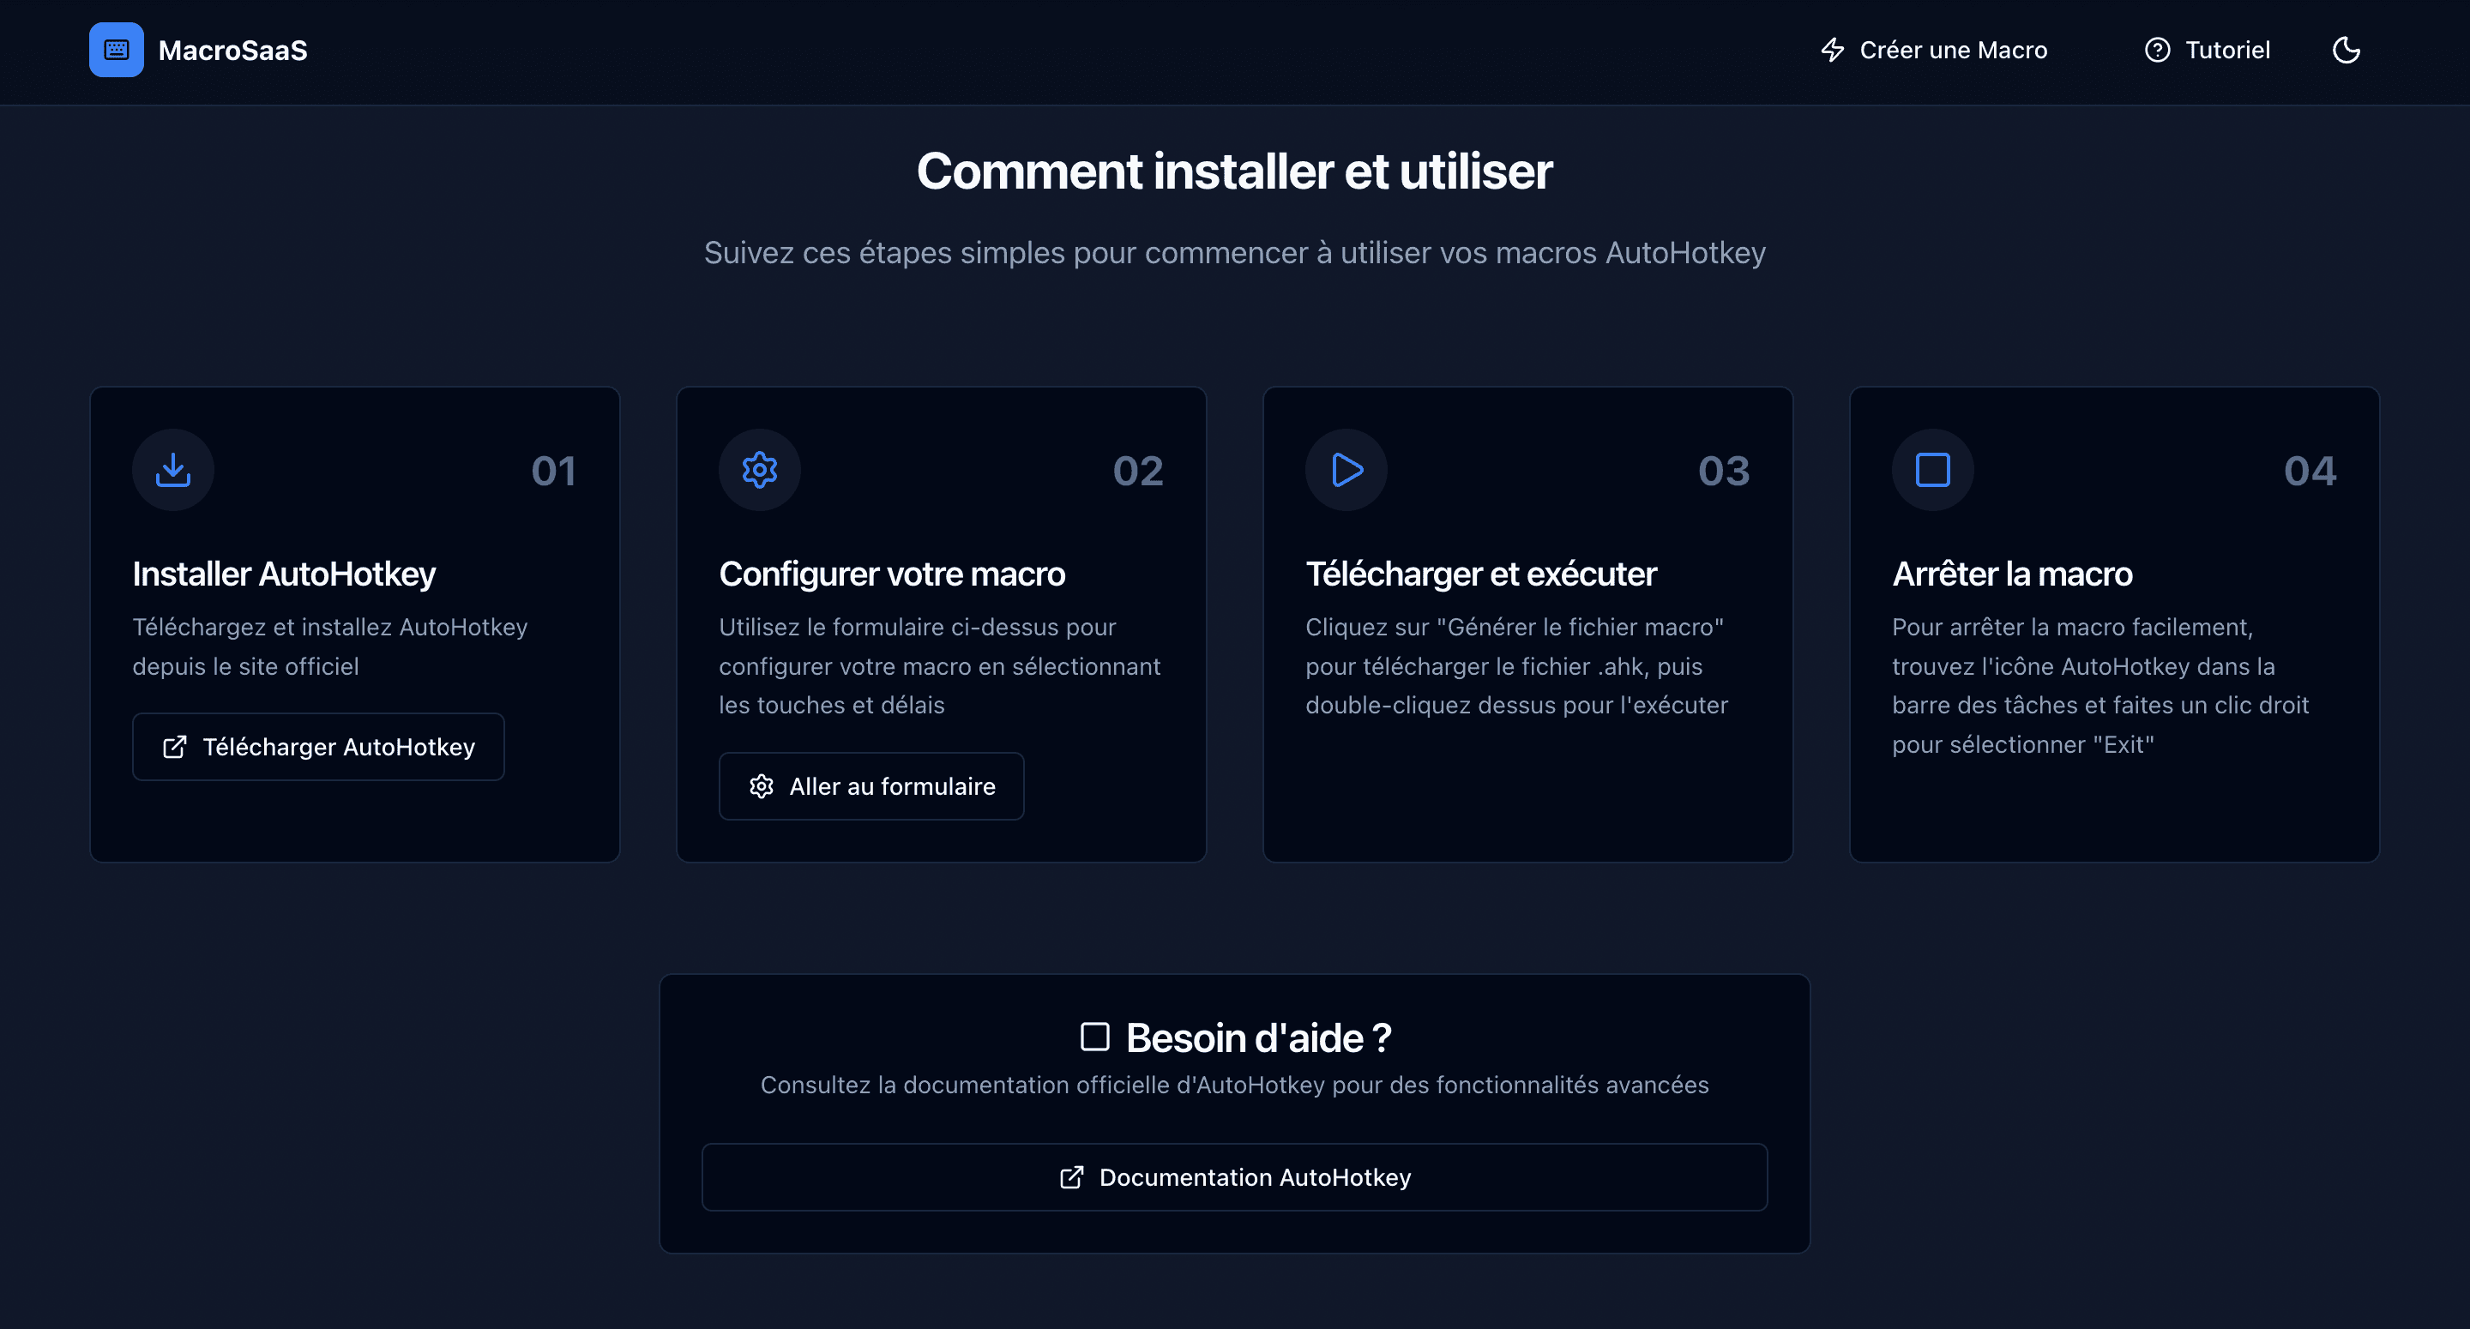The height and width of the screenshot is (1329, 2470).
Task: Click the square icon beside Besoin d'aide
Action: [1094, 1037]
